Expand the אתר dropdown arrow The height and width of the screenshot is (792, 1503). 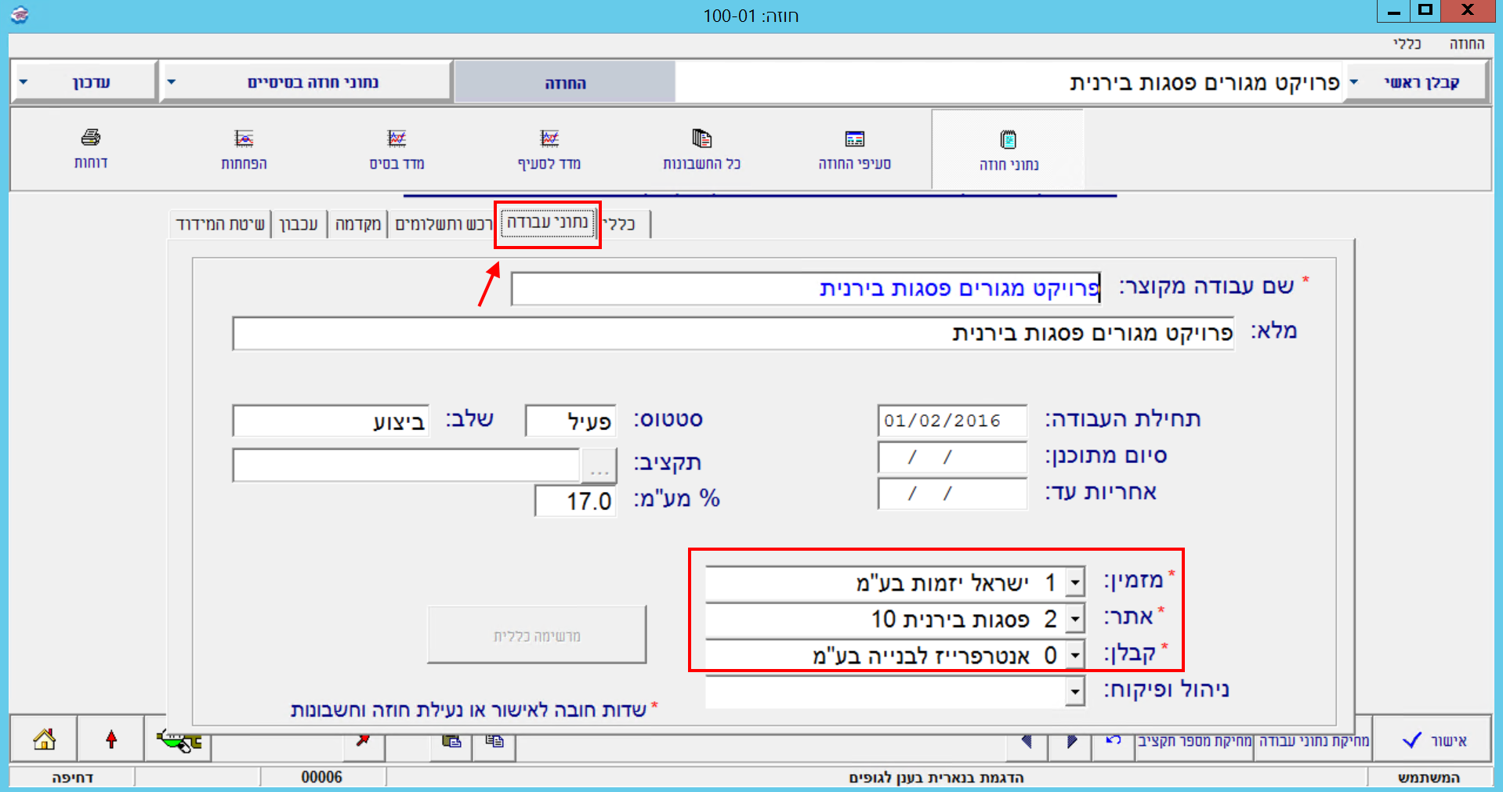coord(1075,619)
